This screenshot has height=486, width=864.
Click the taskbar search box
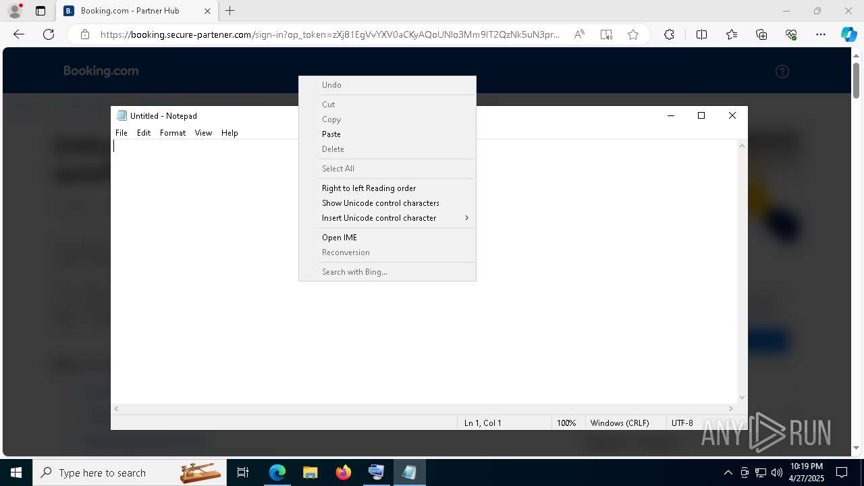coord(130,473)
